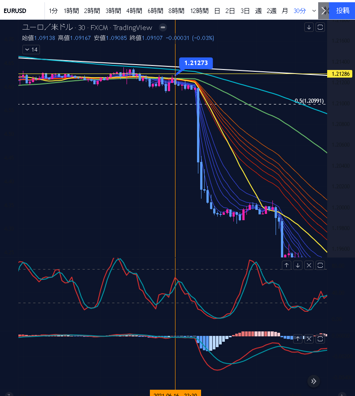This screenshot has width=355, height=396.
Task: Open the timeframe dropdown next to 30分
Action: tap(314, 10)
